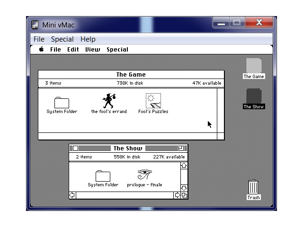Click the 'prologue - finale' label
Screen dimensions: 303x227
pos(144,185)
